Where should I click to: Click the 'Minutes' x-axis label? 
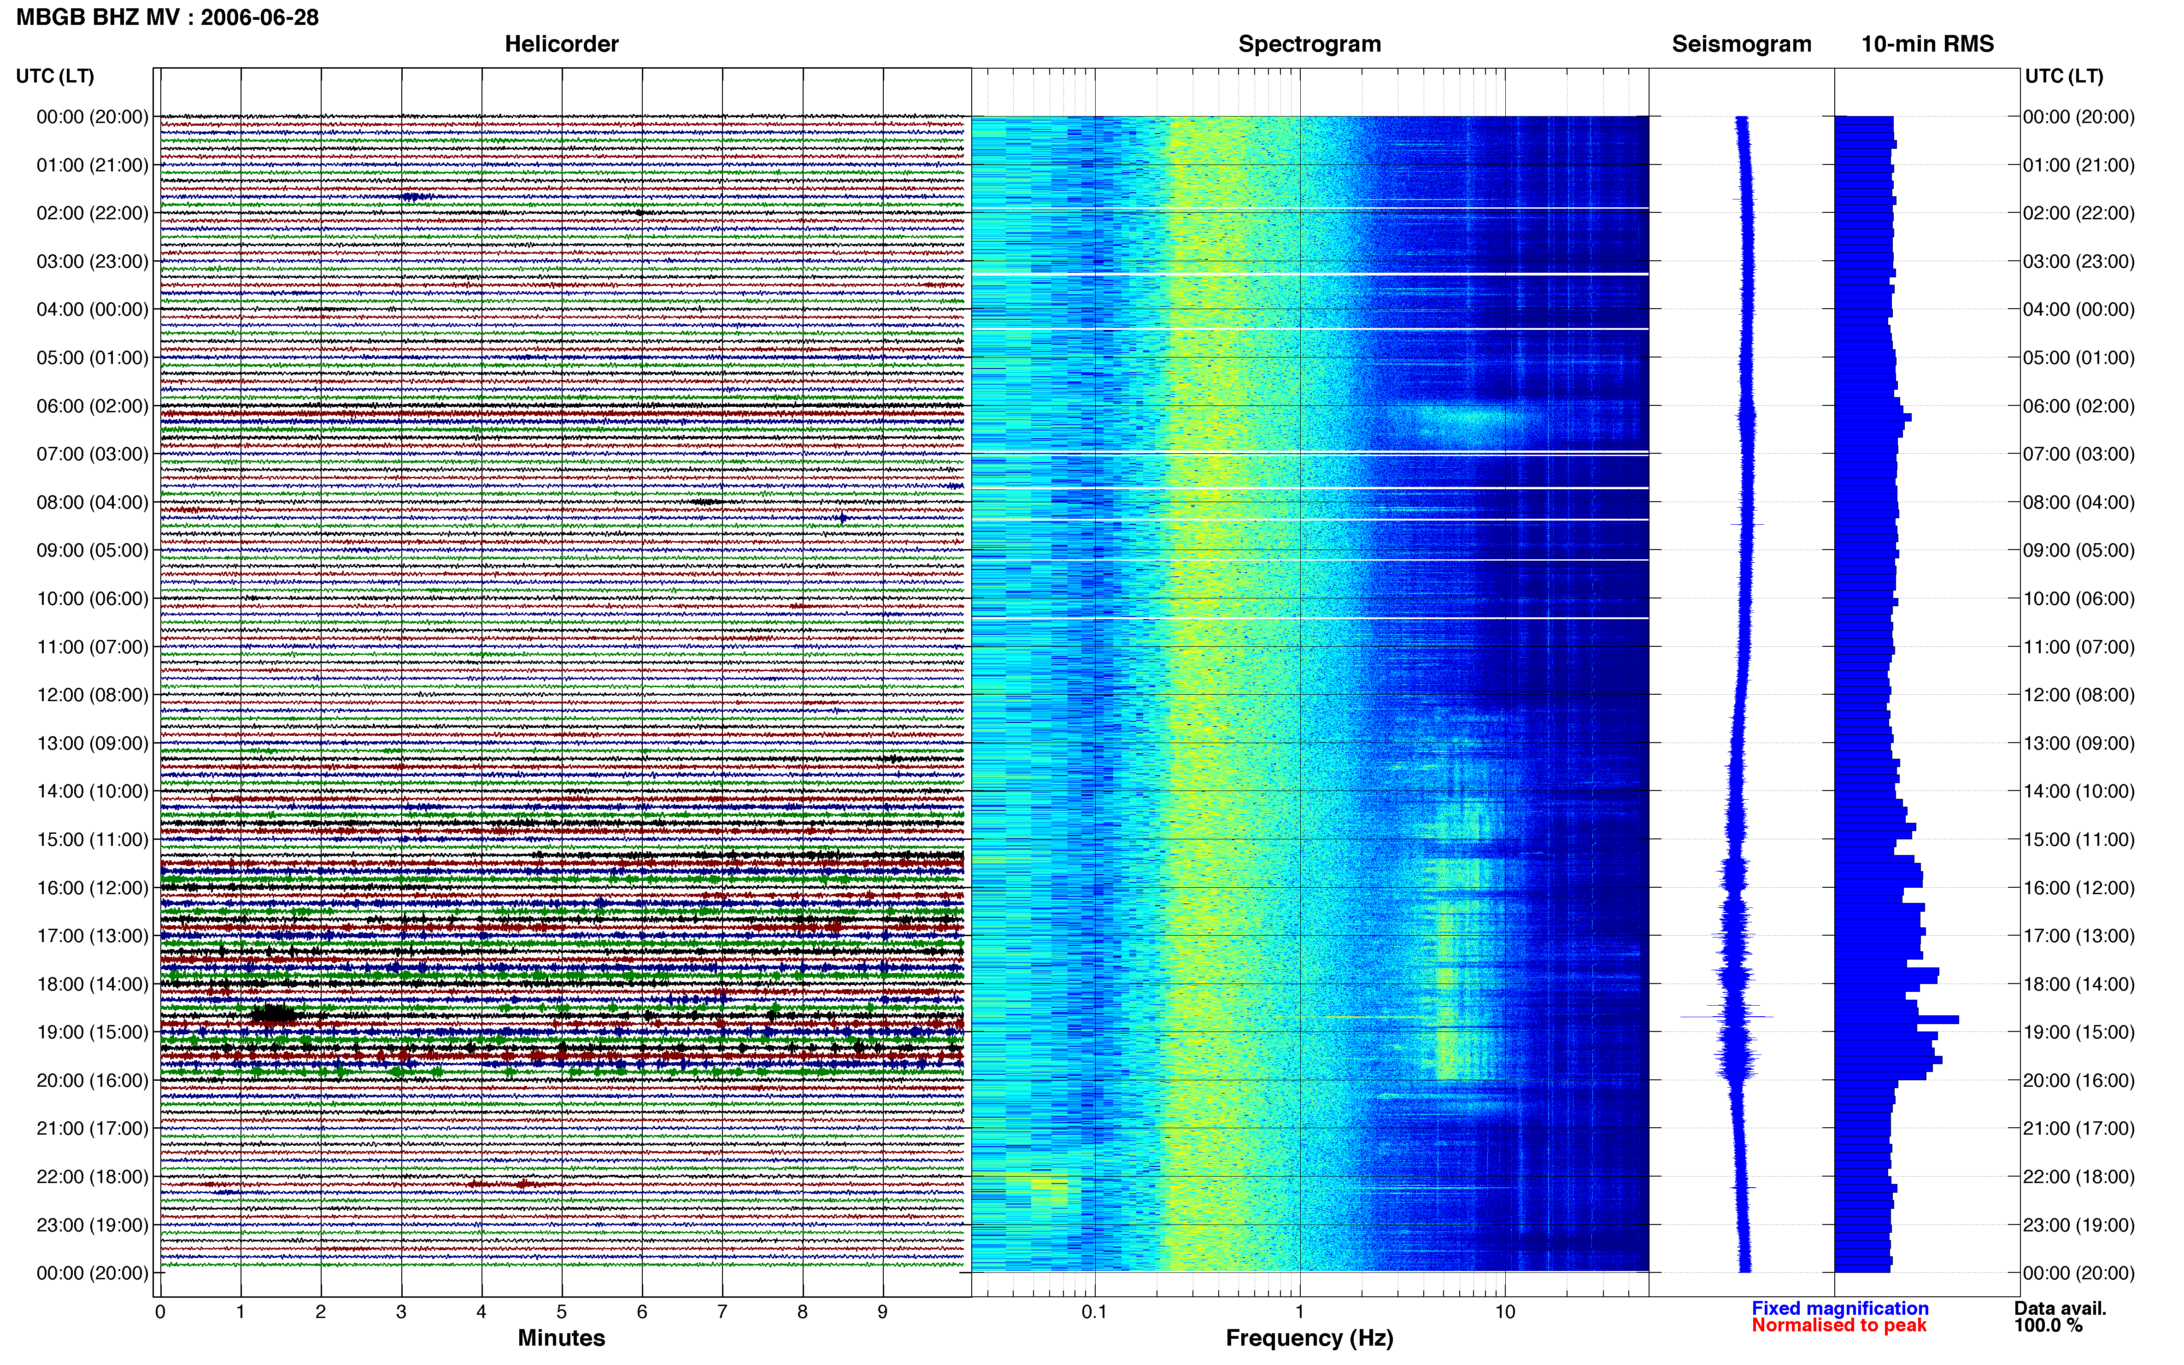(561, 1338)
